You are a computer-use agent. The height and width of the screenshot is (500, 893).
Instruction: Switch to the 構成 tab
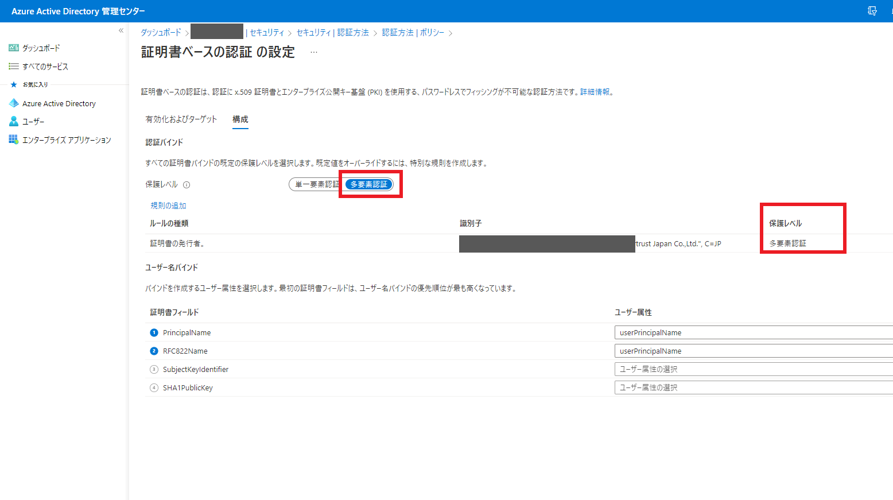pos(240,119)
